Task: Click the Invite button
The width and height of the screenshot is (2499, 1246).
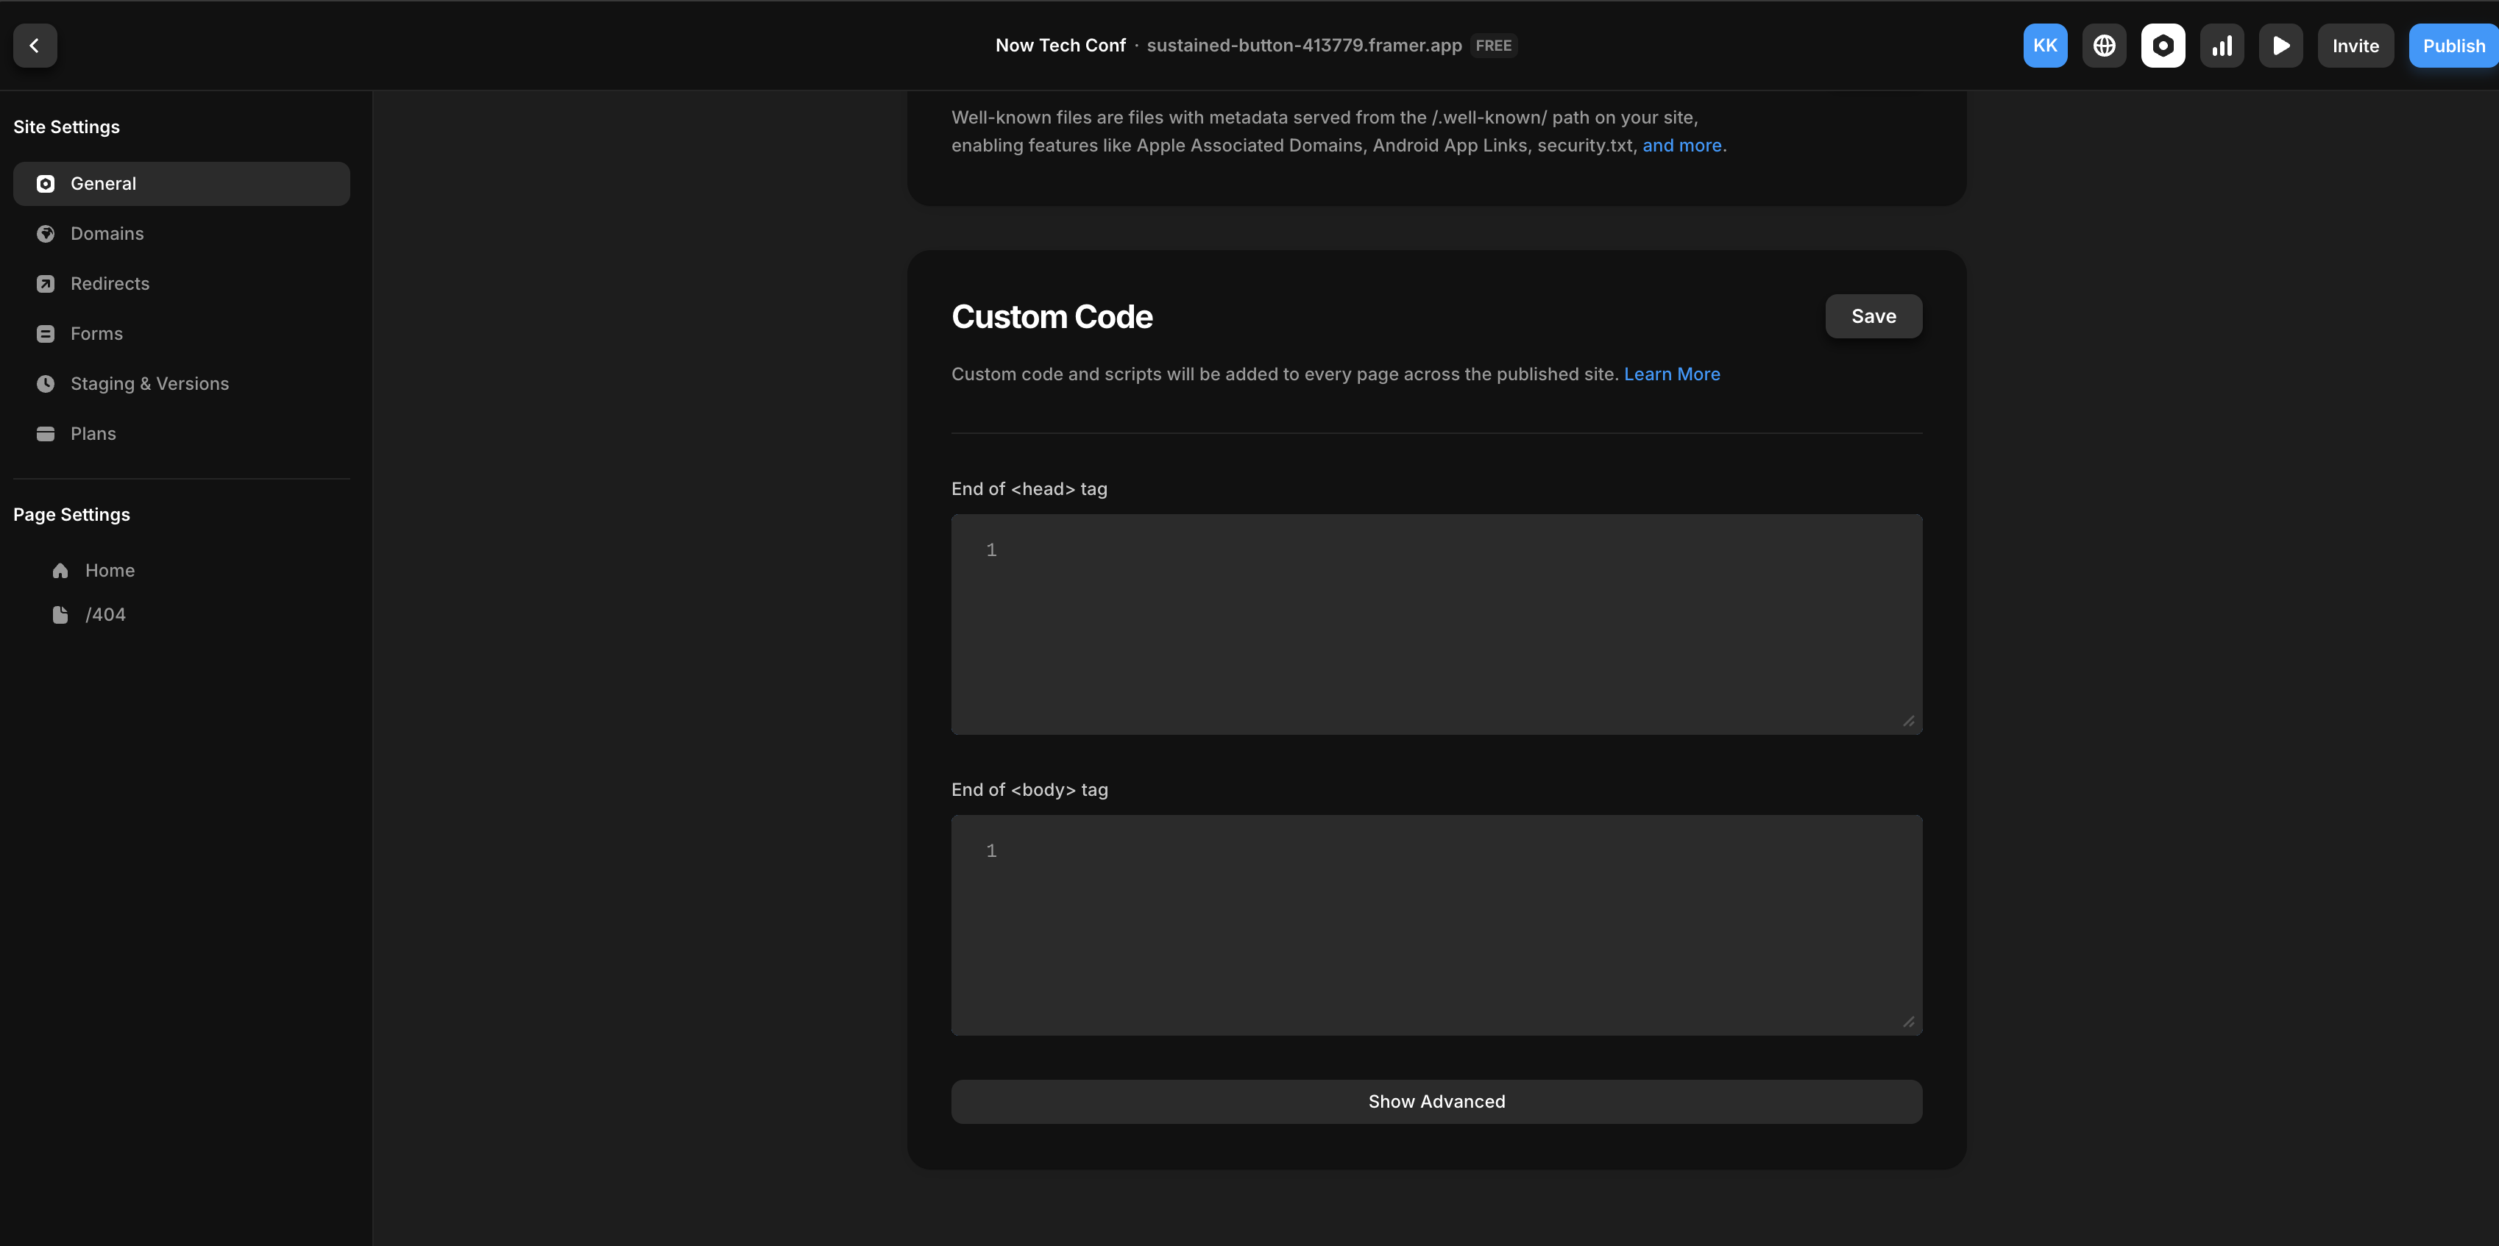Action: [x=2356, y=46]
